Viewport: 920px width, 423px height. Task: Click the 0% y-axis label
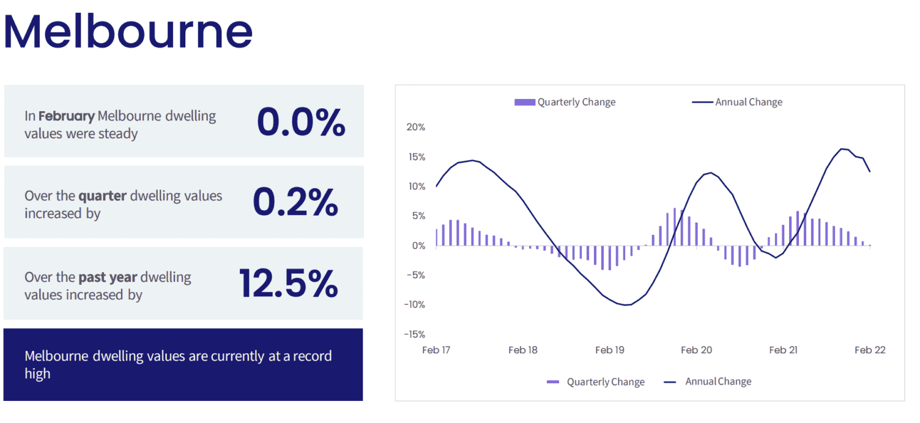pos(418,246)
